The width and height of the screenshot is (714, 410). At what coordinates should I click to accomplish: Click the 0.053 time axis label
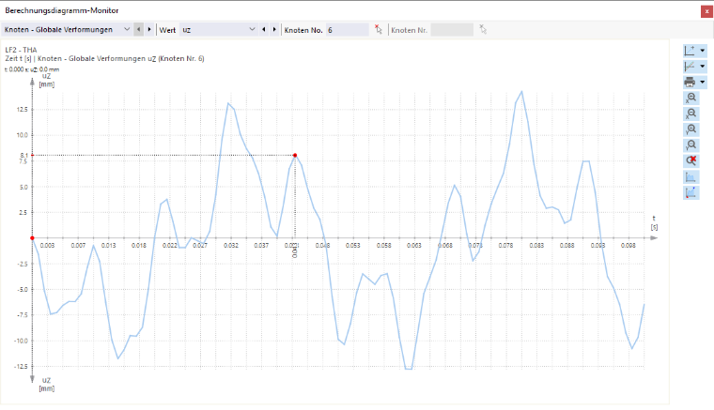coord(353,246)
